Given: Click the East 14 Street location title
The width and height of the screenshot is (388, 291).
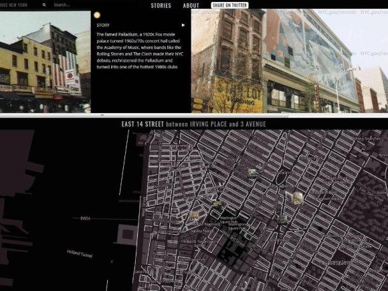Looking at the screenshot, I should (194, 124).
